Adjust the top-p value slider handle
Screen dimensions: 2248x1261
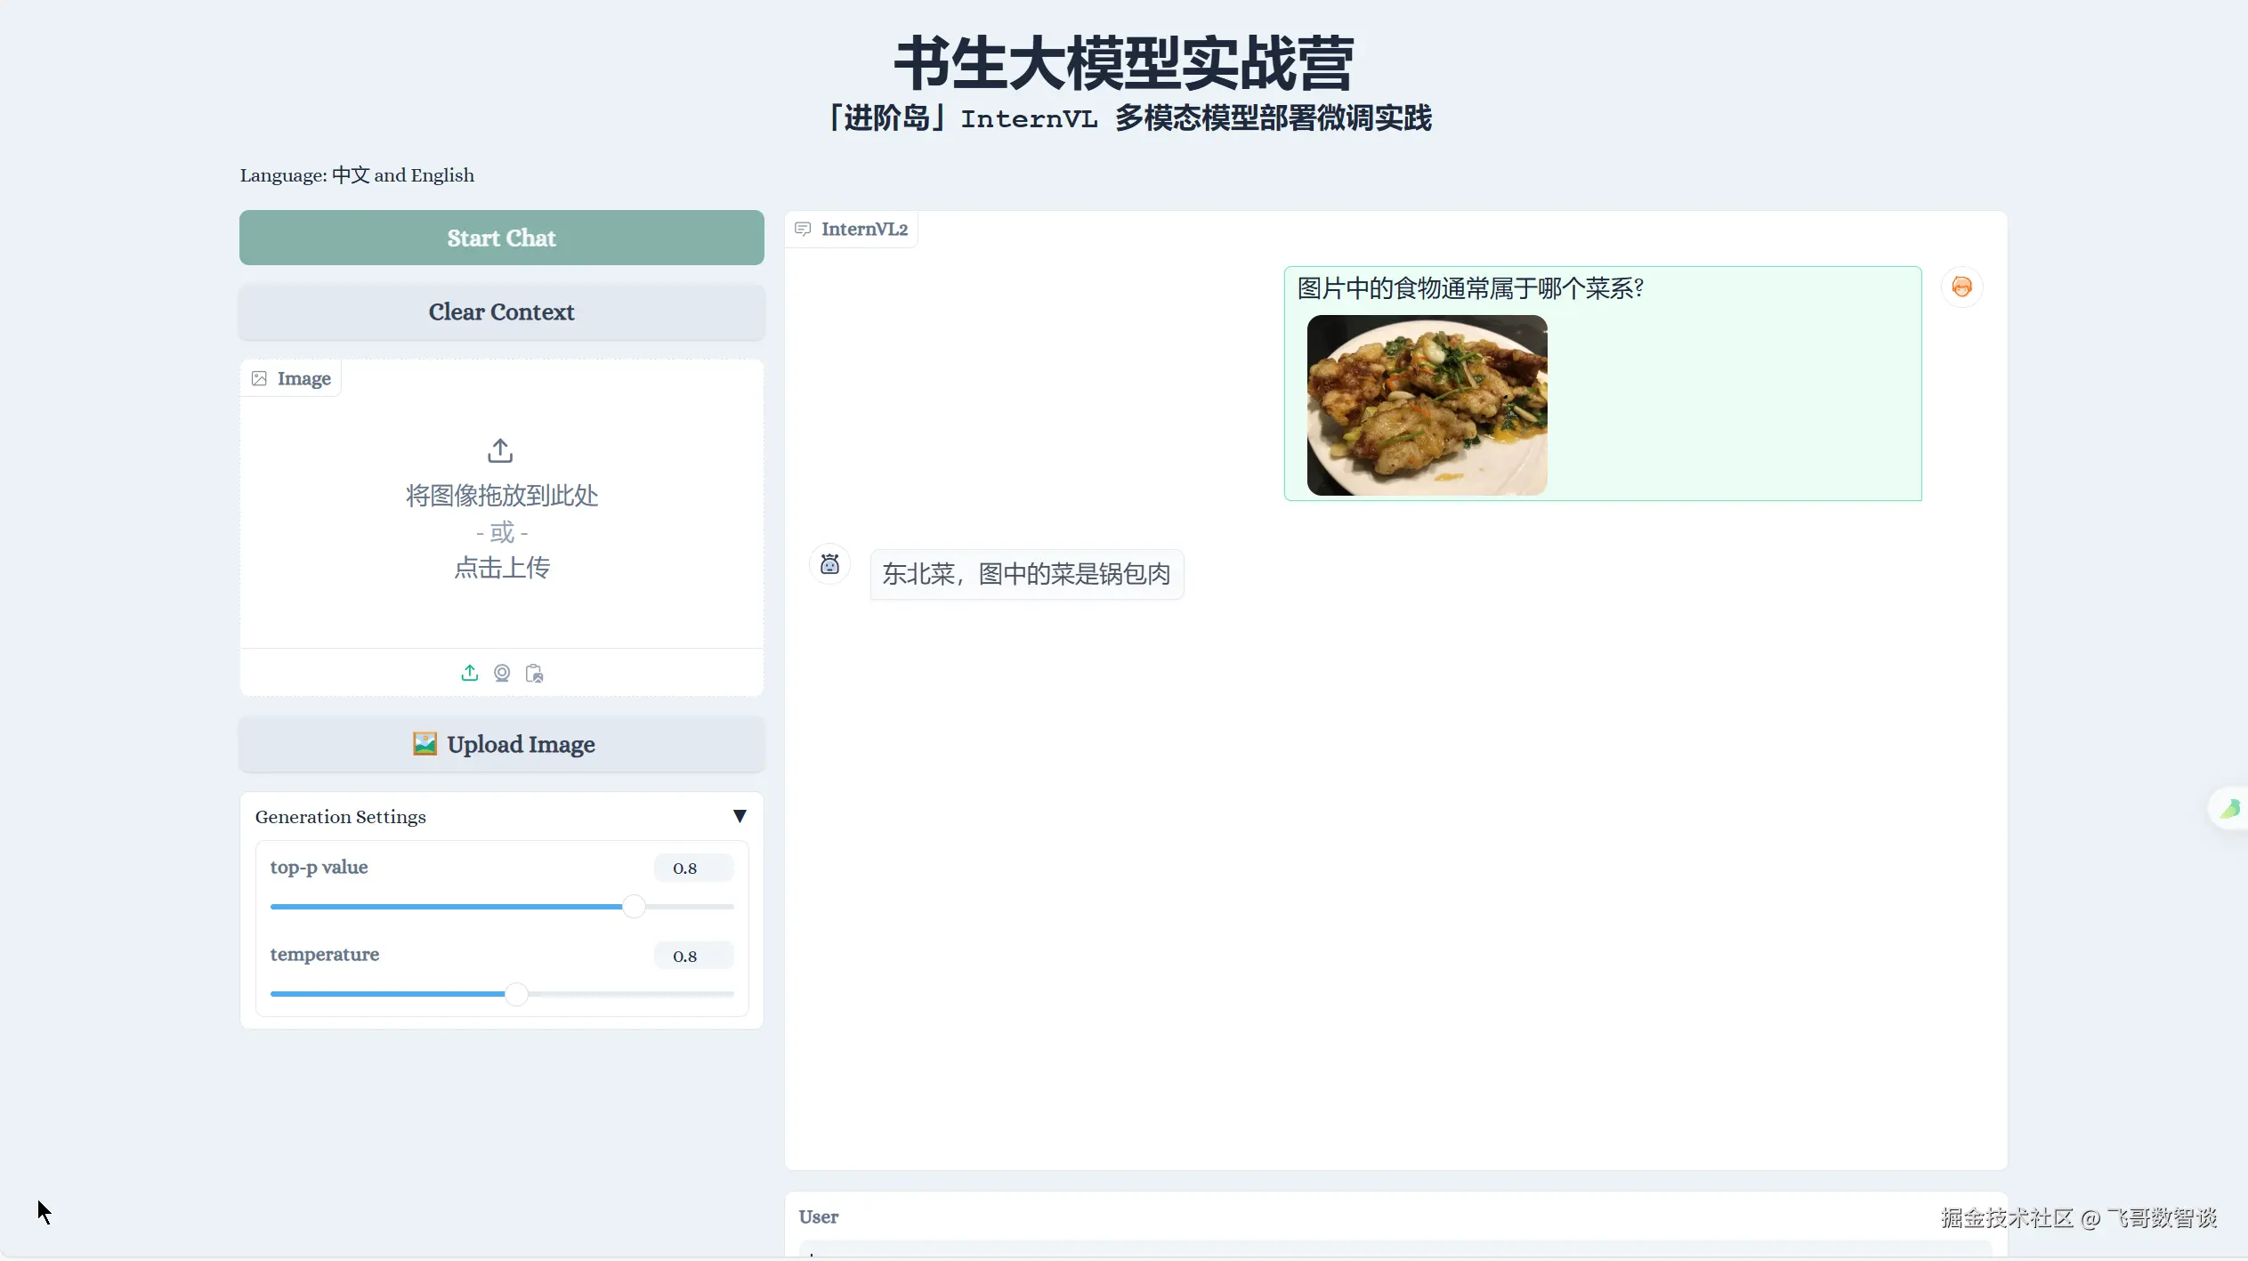[x=634, y=906]
